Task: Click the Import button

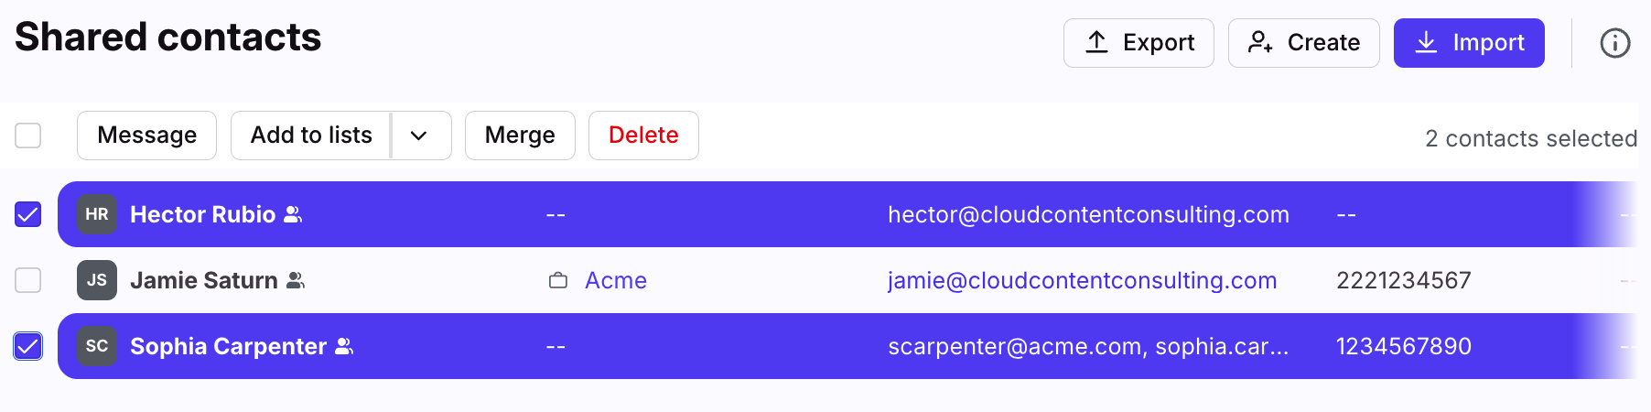Action: 1469,43
